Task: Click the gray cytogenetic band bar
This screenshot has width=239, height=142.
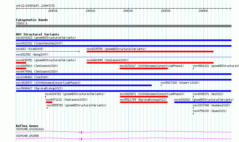Action: pos(124,26)
